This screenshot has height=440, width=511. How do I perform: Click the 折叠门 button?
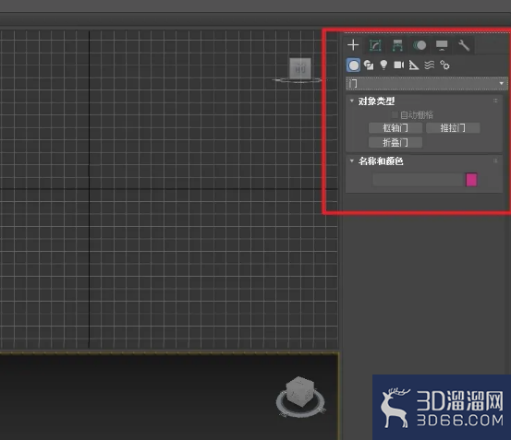pyautogui.click(x=395, y=142)
